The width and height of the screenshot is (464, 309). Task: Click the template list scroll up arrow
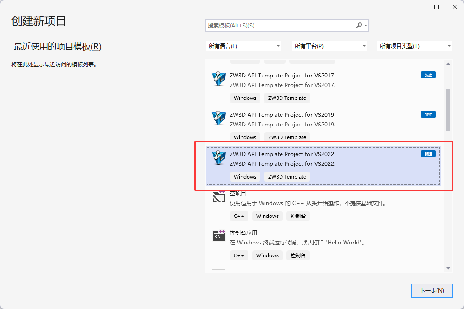coord(448,63)
